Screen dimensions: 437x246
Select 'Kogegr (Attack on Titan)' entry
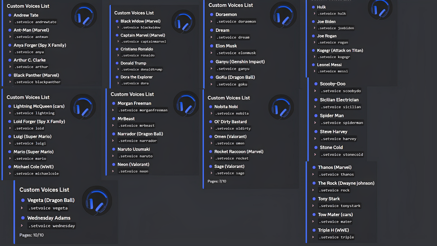(x=340, y=50)
